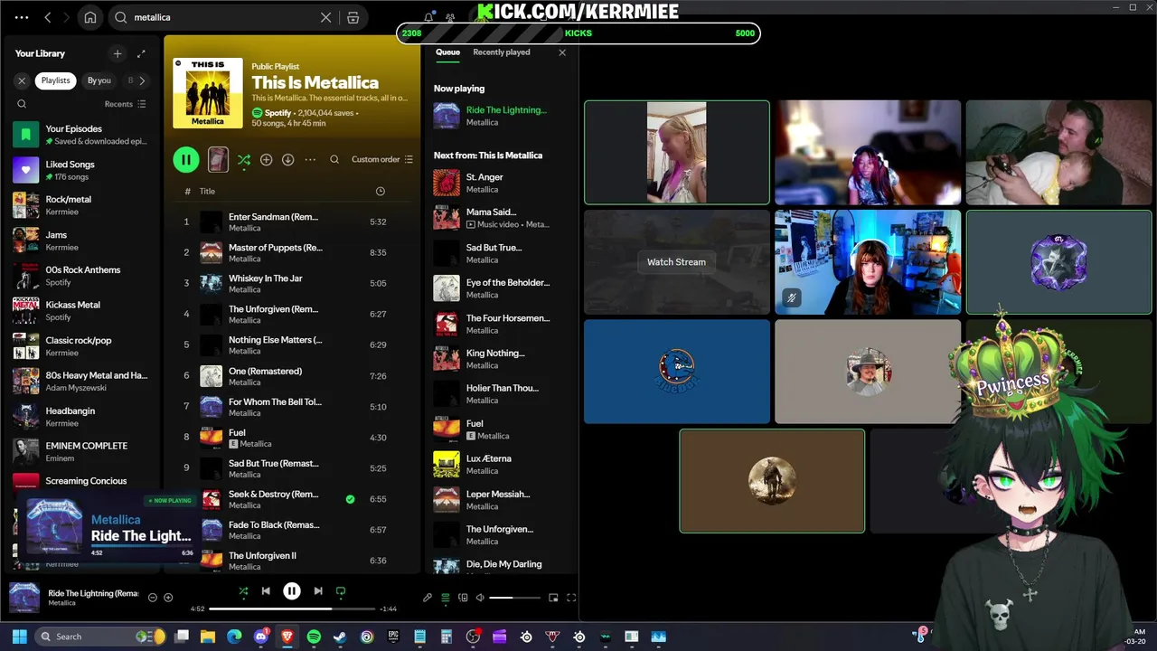This screenshot has width=1157, height=651.
Task: Sort tracks by duration clock icon
Action: [380, 191]
